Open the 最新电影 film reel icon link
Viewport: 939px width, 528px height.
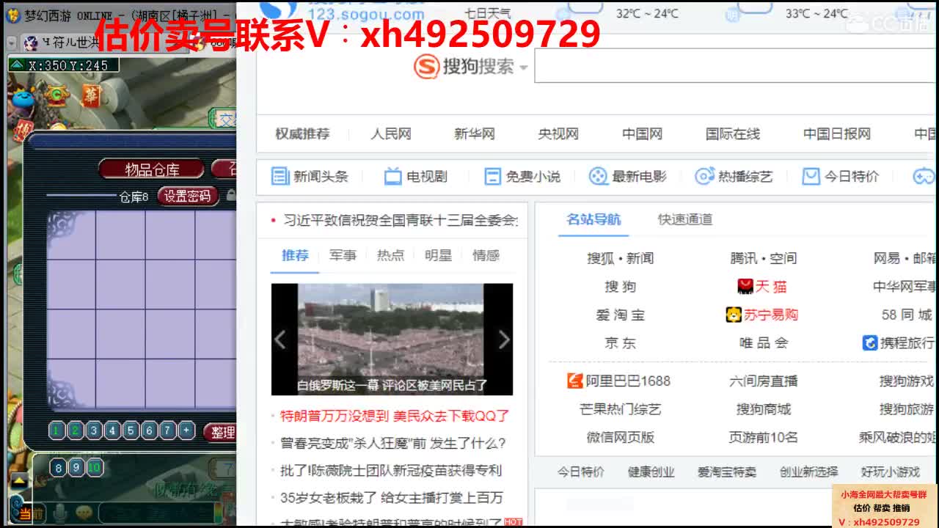[x=598, y=176]
